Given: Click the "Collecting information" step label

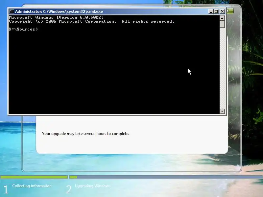Looking at the screenshot, I should [x=32, y=186].
